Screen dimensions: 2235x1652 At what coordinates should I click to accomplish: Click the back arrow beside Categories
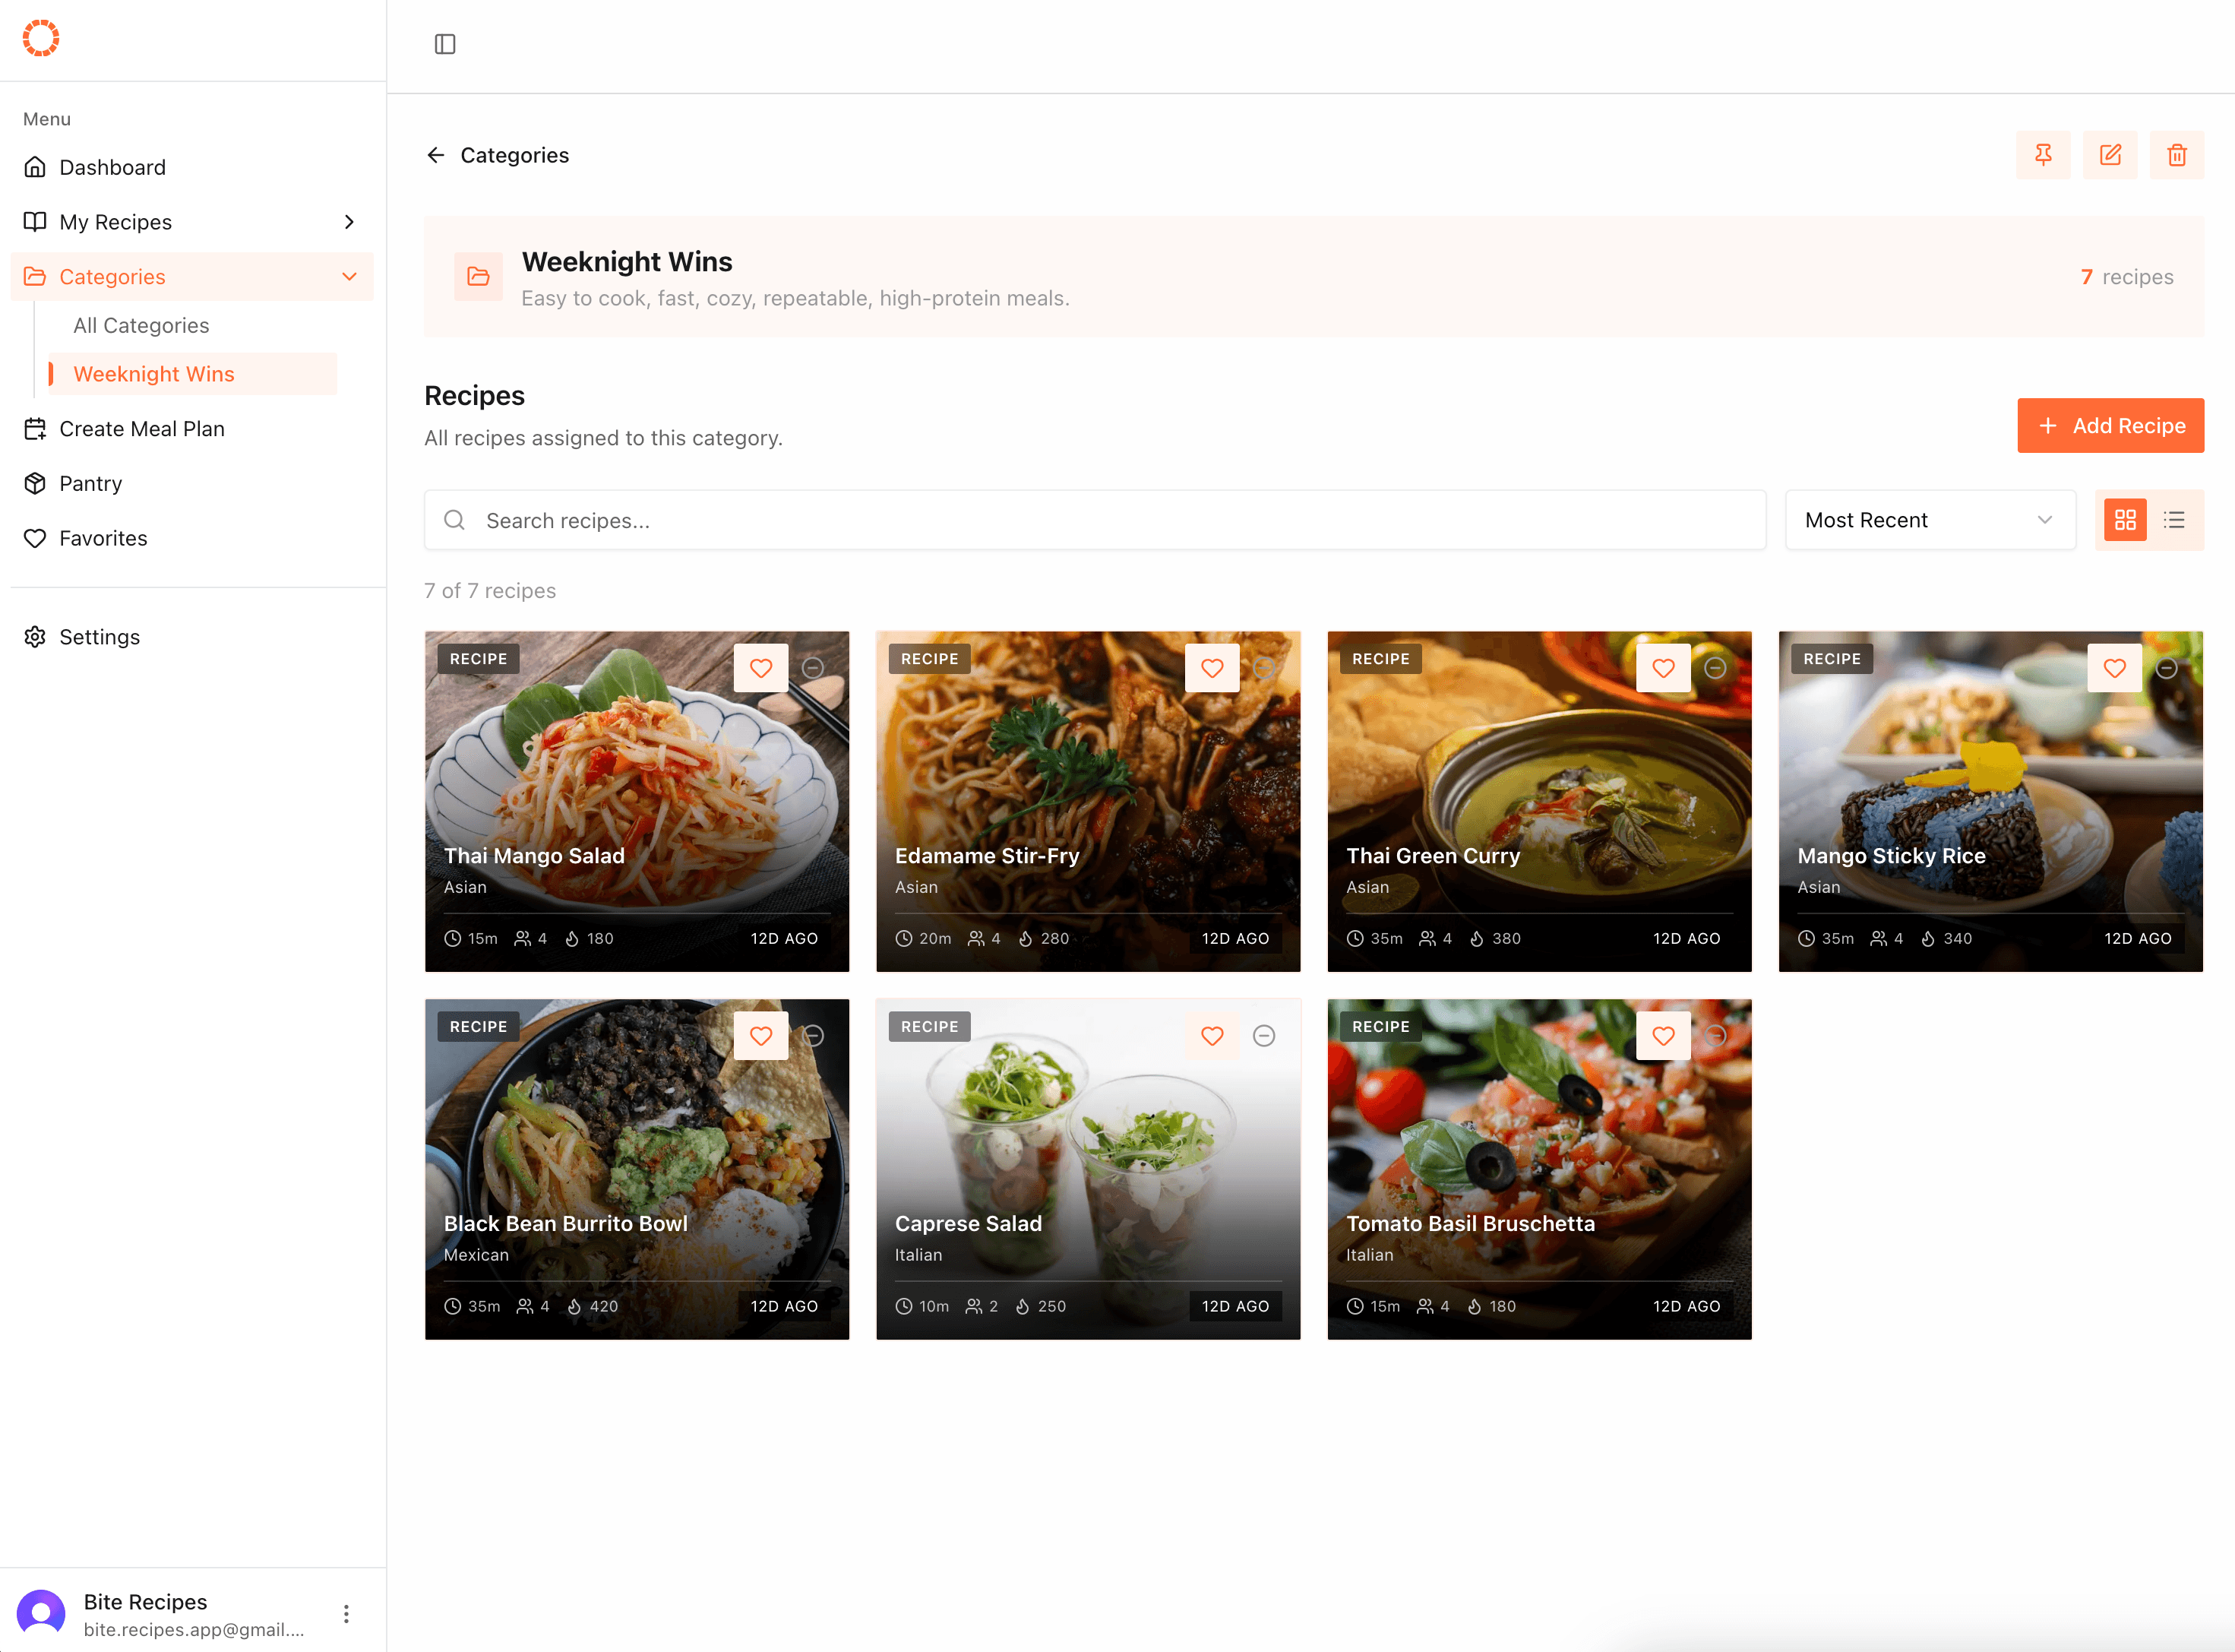(x=436, y=155)
